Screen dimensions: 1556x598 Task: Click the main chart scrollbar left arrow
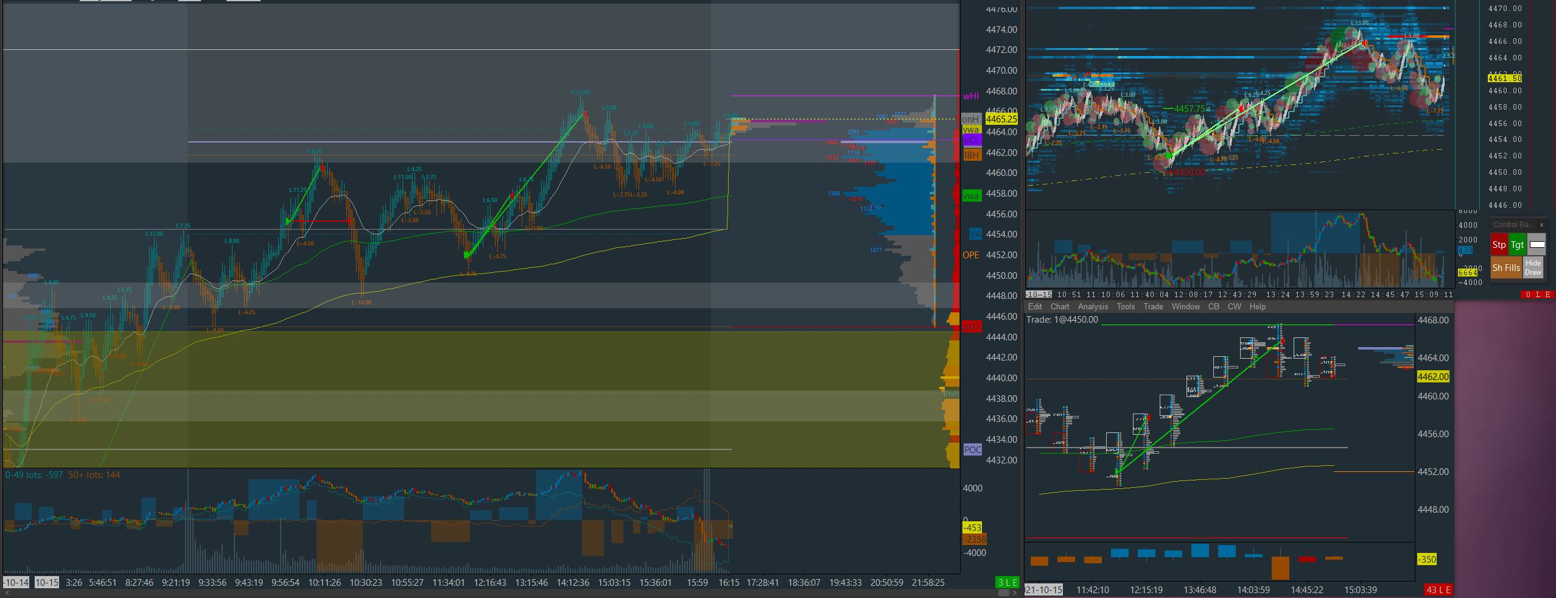pyautogui.click(x=7, y=593)
